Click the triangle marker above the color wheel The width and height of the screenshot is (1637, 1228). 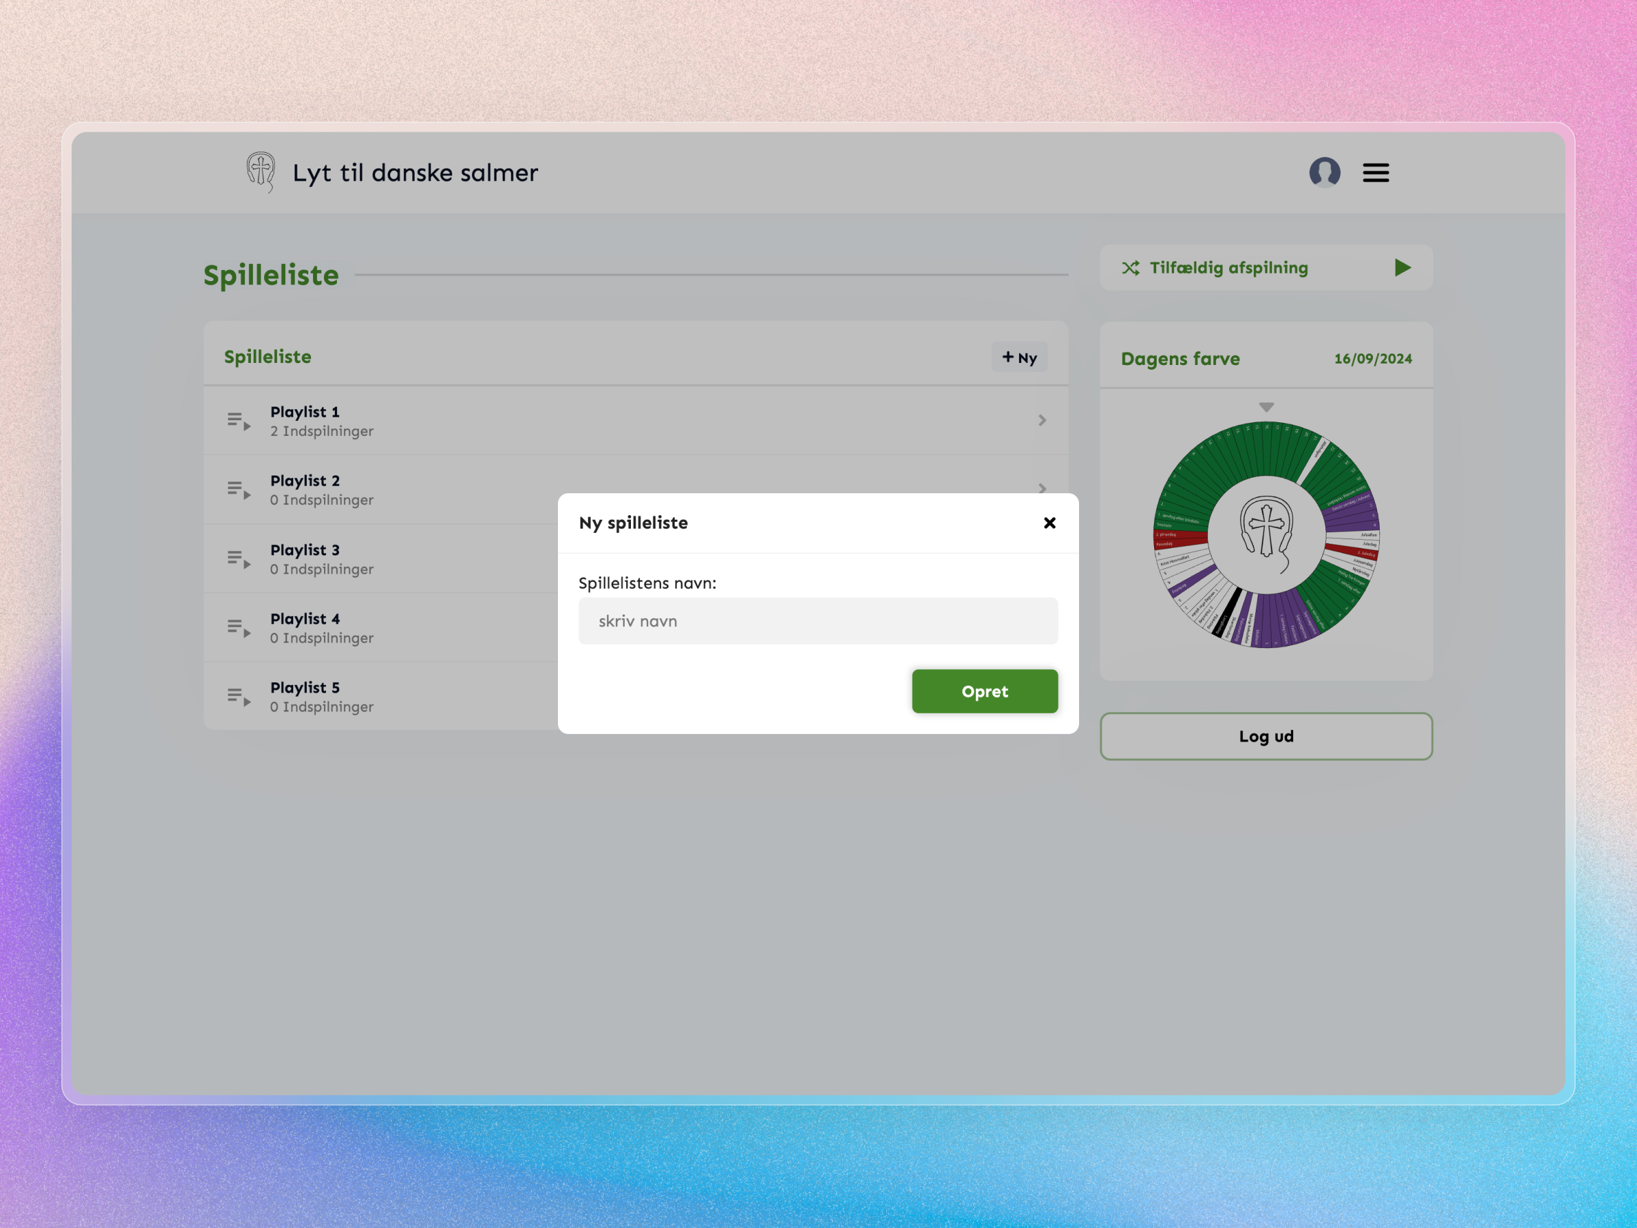[1266, 407]
